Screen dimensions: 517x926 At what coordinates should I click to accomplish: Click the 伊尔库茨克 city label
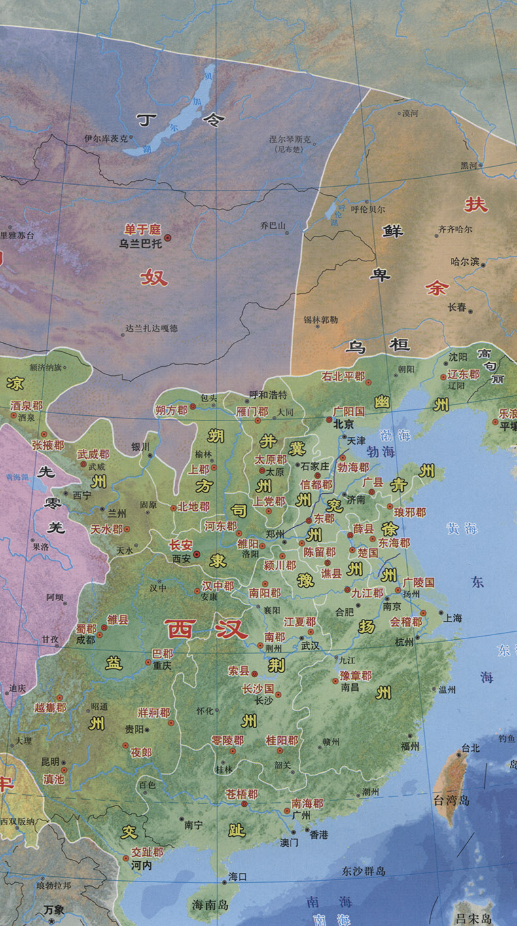106,138
